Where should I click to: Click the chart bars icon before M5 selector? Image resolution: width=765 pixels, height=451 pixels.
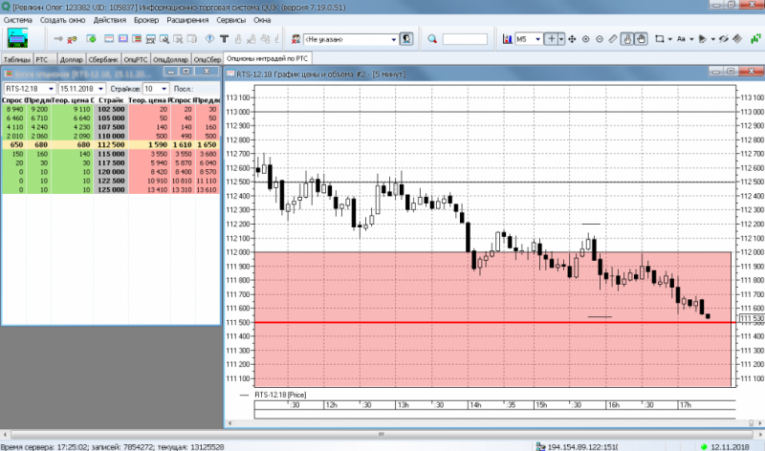pyautogui.click(x=508, y=39)
